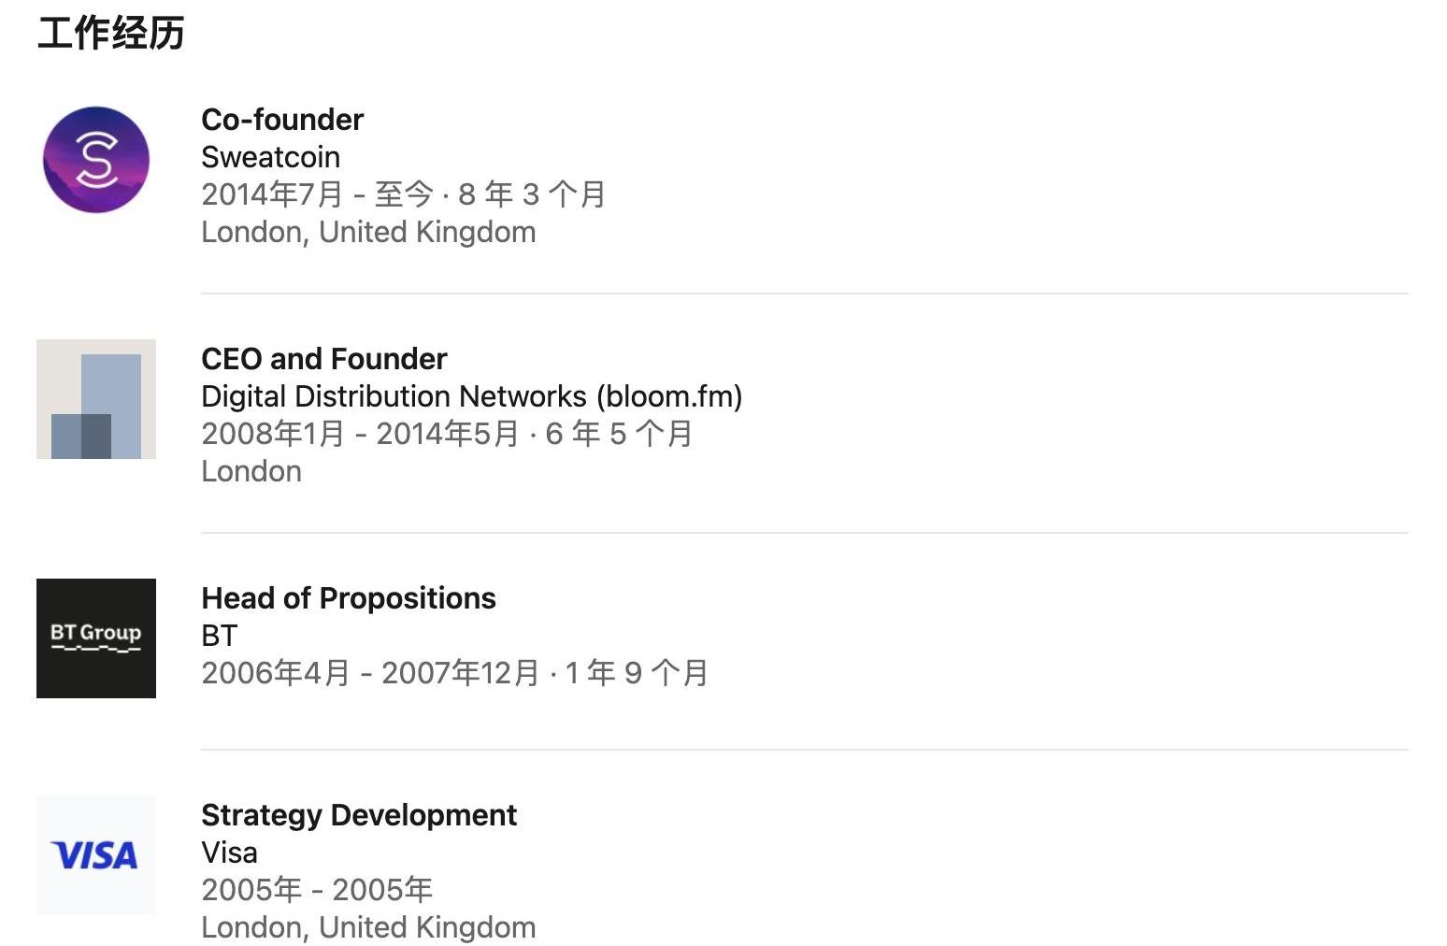Click the Sweatcoin company name text
Screen dimensions: 1447x946
270,157
